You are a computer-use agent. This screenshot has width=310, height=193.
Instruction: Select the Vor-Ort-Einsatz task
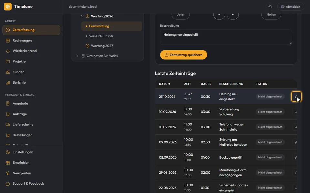pos(112,36)
